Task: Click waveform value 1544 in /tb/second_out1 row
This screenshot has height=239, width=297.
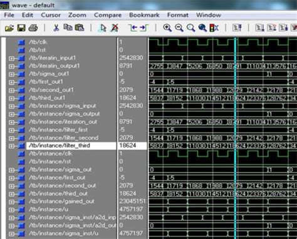Action: [x=157, y=90]
